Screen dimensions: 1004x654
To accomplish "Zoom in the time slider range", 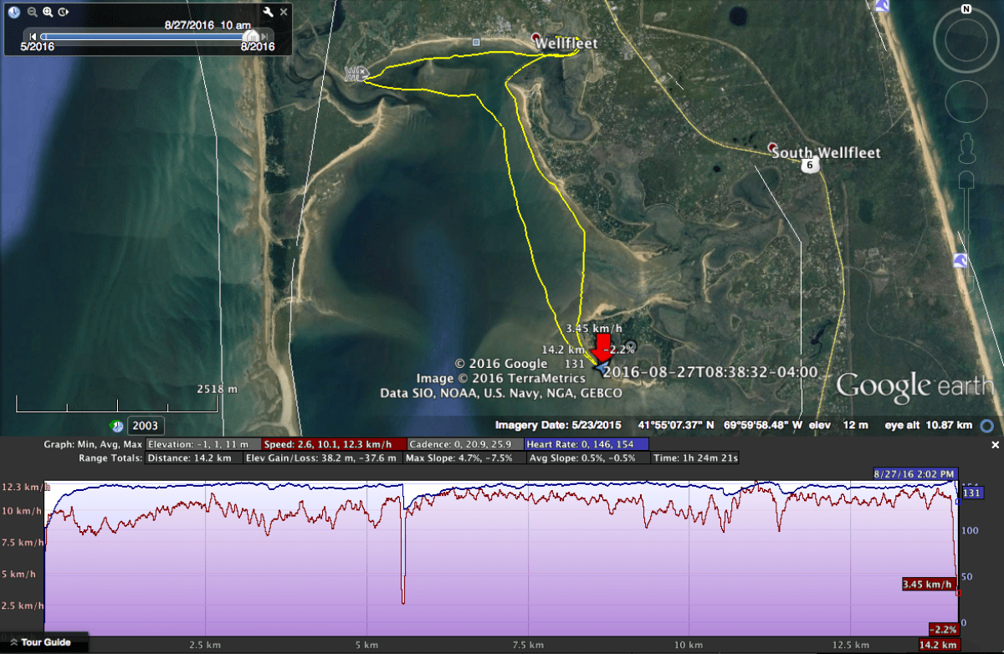I will [x=48, y=13].
